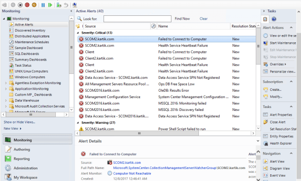Collapse the Monitoring navigation pane arrow
The height and width of the screenshot is (181, 301).
[x=71, y=11]
